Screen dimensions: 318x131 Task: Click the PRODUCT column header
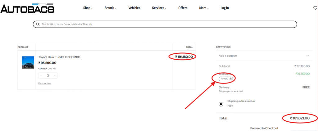click(23, 47)
